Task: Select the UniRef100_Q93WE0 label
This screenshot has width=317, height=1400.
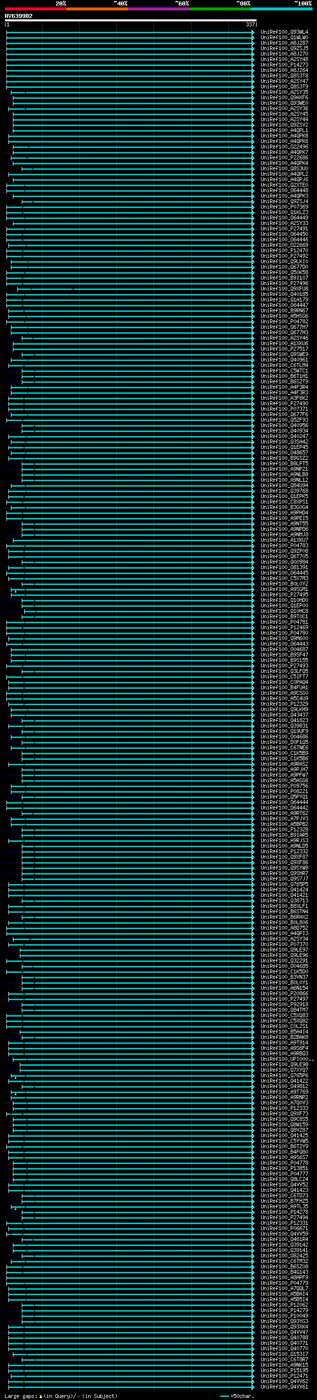Action: click(284, 103)
